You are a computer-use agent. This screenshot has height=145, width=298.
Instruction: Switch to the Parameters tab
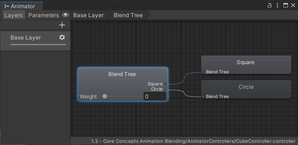43,15
